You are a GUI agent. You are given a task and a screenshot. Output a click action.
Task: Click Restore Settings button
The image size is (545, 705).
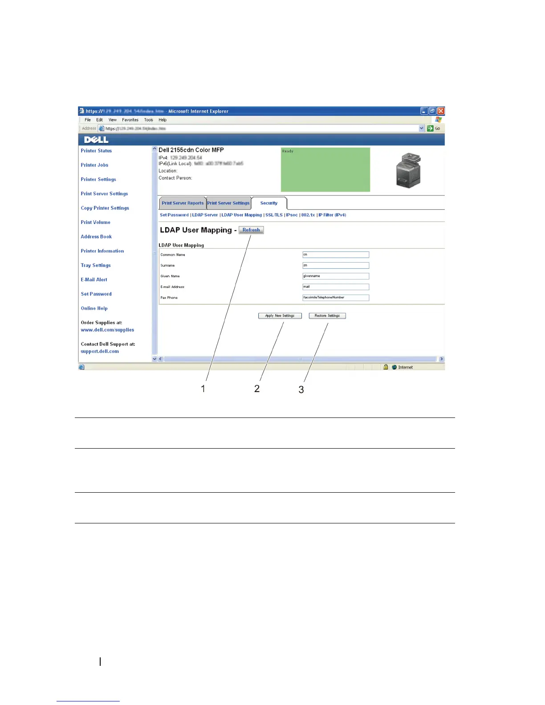pos(327,316)
